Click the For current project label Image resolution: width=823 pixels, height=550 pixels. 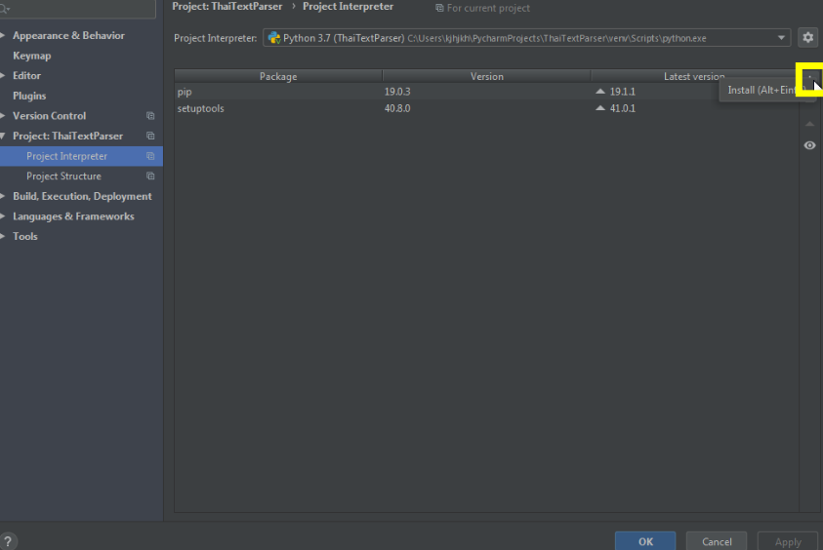[x=488, y=9]
